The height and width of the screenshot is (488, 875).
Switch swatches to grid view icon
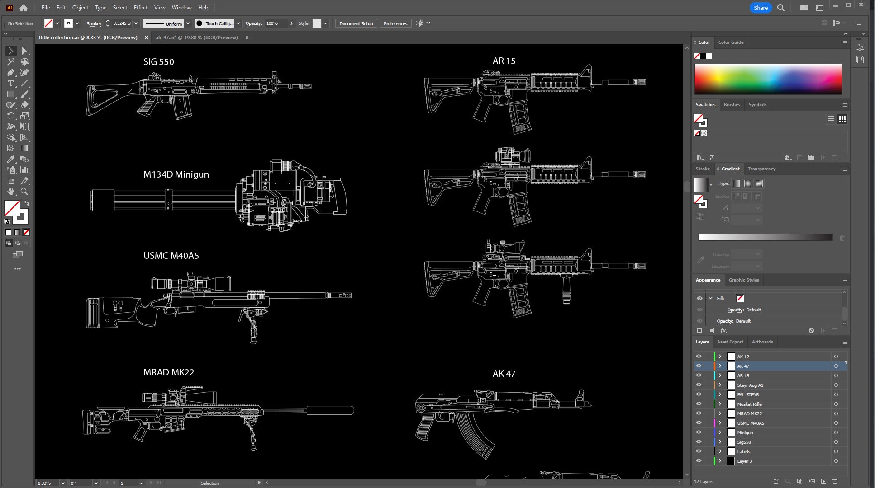point(842,119)
